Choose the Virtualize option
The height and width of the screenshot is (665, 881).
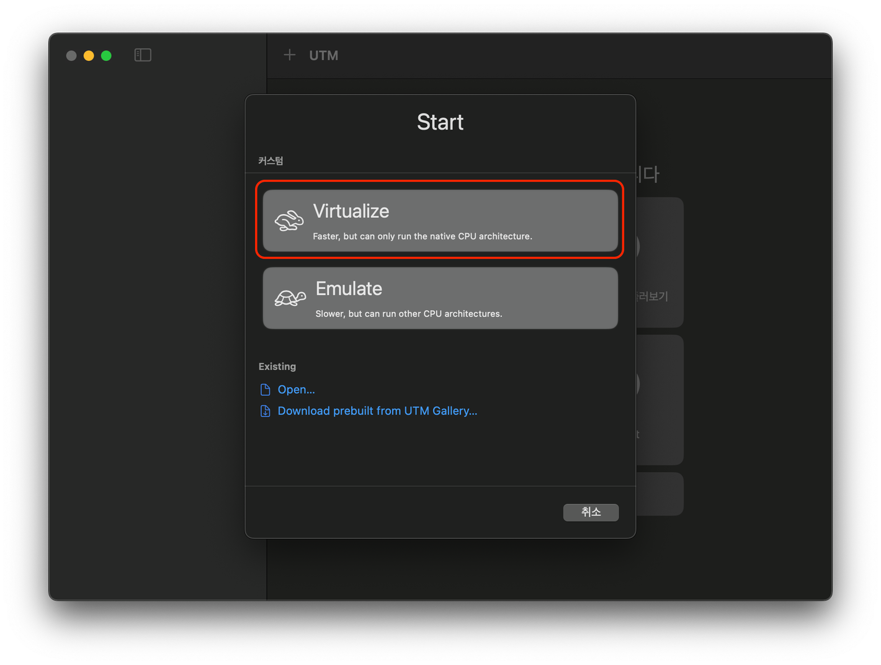click(440, 221)
